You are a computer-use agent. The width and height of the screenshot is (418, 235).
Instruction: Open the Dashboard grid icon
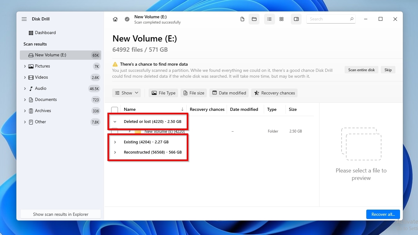(x=31, y=33)
